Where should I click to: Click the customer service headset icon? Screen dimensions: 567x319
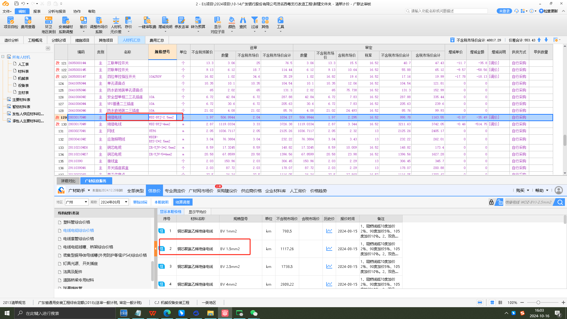coord(517,11)
